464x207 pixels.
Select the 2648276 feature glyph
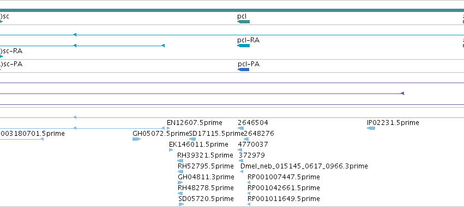246,139
